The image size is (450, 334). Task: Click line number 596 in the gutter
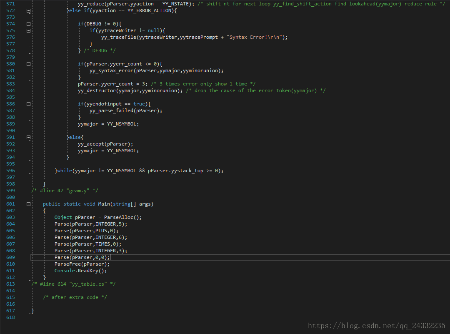(x=10, y=171)
